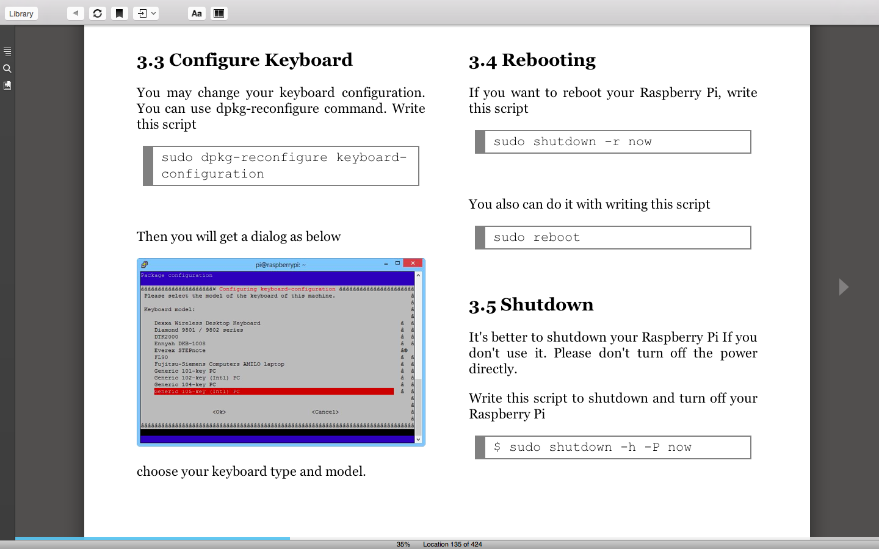Go back with the left arrow button
Image resolution: width=879 pixels, height=549 pixels.
pyautogui.click(x=76, y=13)
